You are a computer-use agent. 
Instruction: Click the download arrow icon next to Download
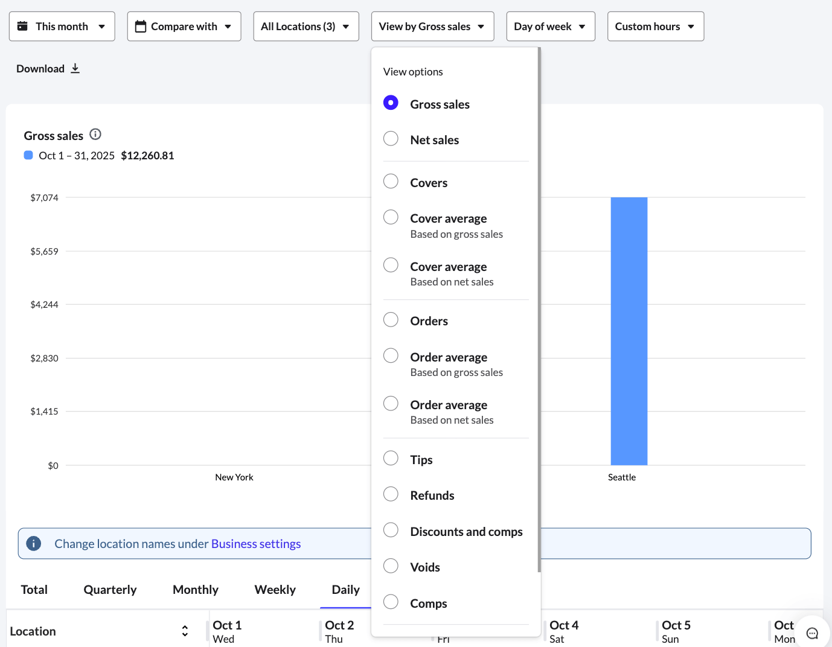(75, 68)
